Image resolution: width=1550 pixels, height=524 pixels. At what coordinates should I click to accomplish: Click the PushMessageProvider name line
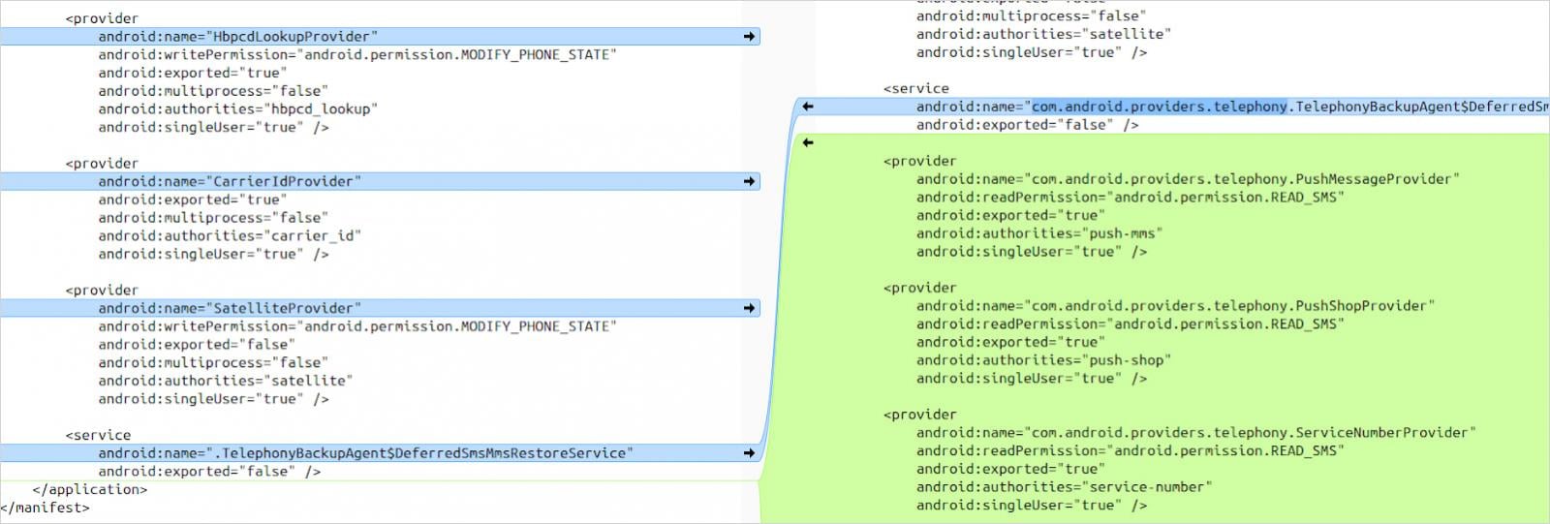[x=1187, y=179]
